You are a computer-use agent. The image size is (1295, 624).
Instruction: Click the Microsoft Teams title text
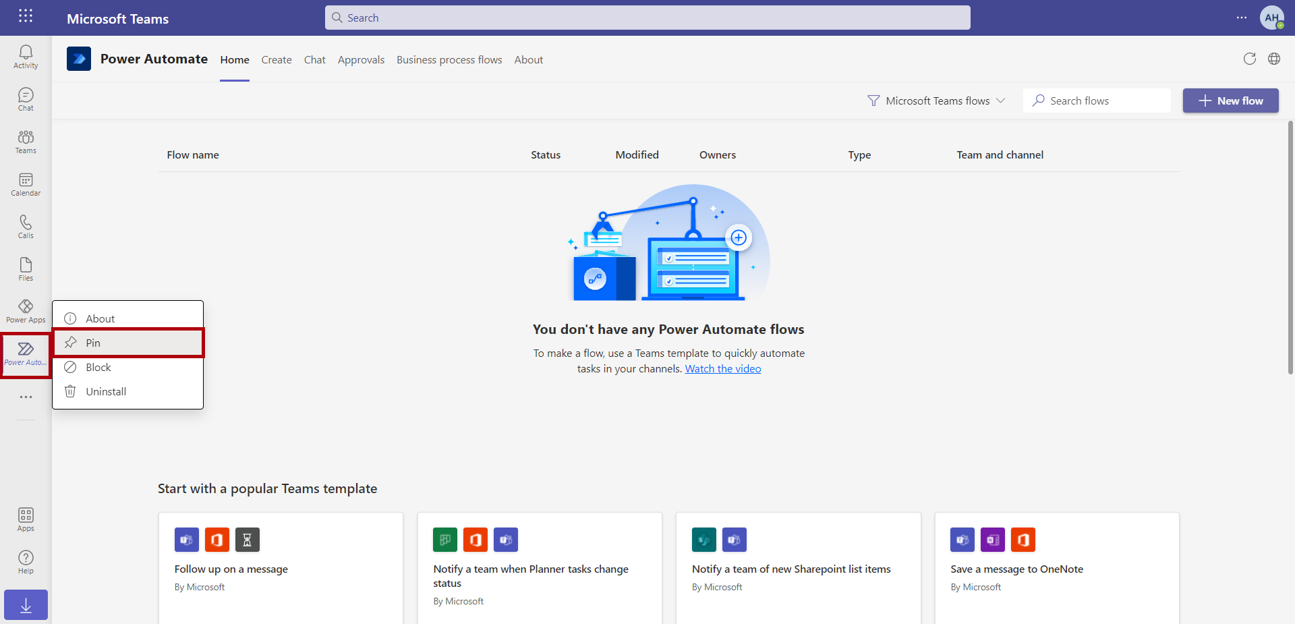117,19
